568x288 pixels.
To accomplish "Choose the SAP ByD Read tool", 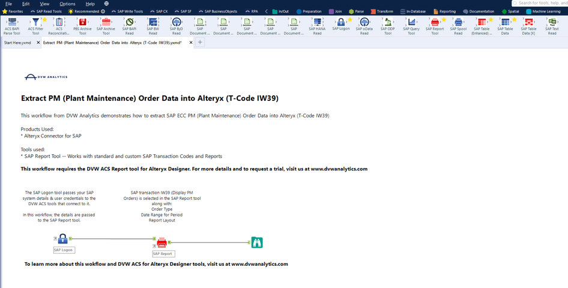I will [x=177, y=22].
